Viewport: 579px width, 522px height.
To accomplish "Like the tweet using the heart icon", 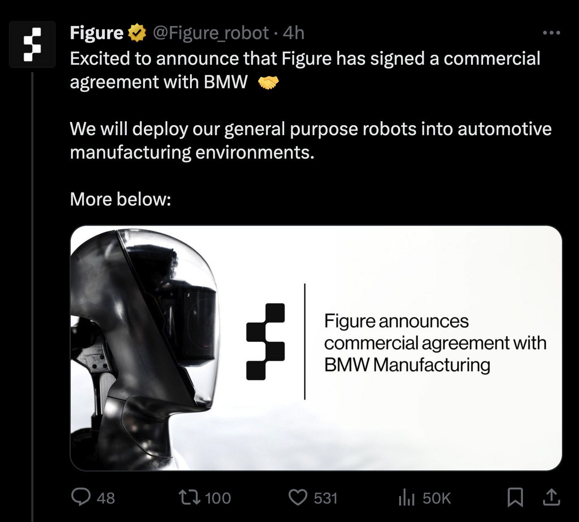I will (298, 498).
